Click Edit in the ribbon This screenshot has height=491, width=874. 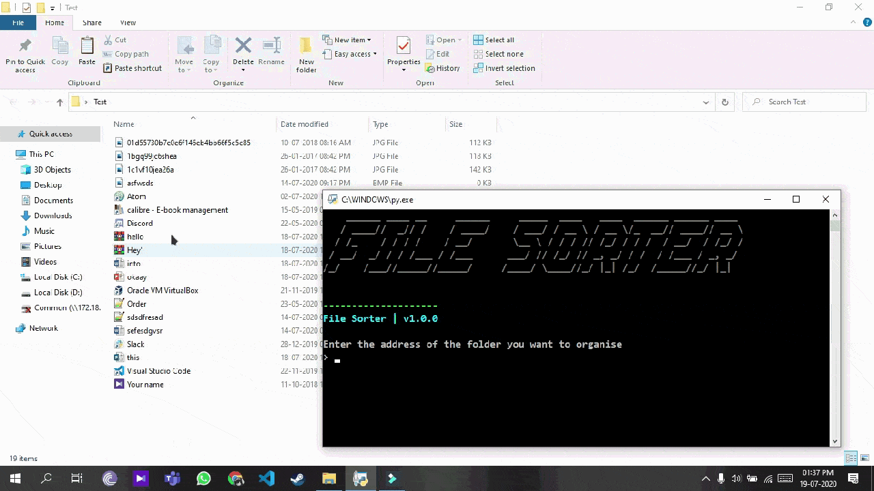437,54
